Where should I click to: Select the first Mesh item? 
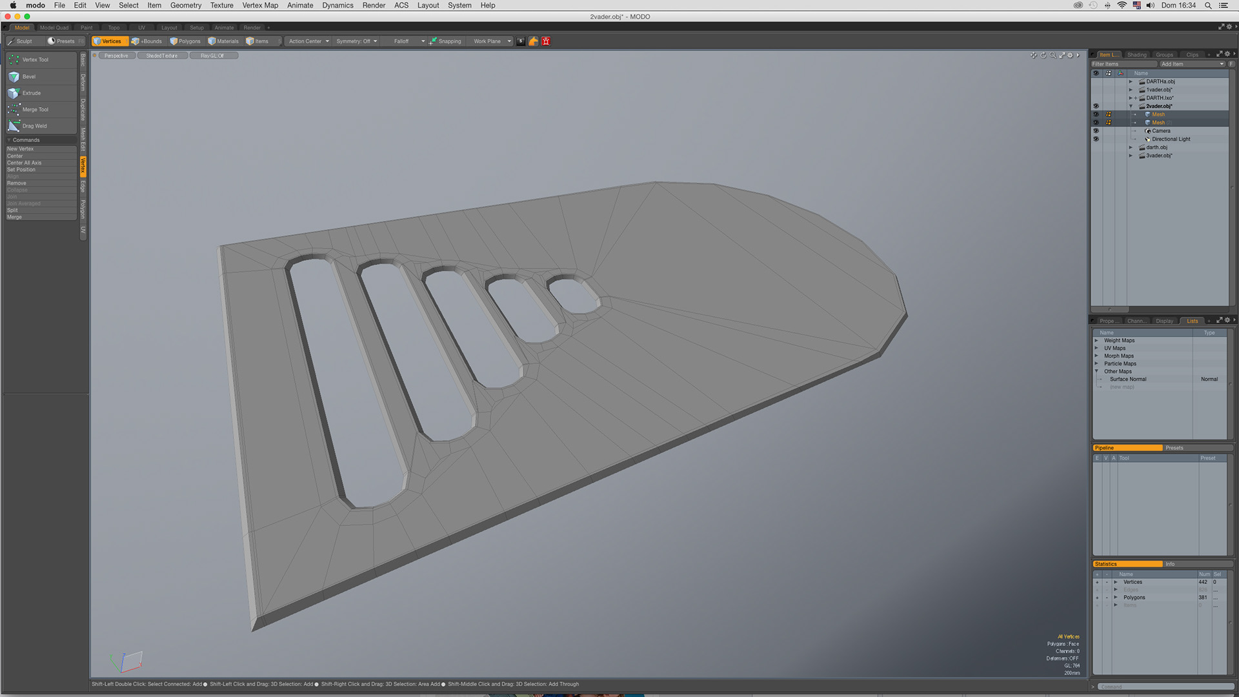tap(1158, 114)
